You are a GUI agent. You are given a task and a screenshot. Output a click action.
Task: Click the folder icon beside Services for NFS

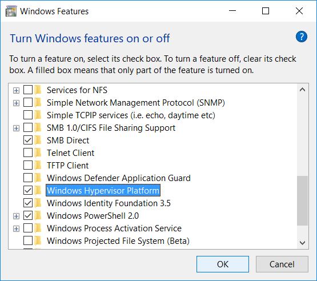(x=38, y=90)
